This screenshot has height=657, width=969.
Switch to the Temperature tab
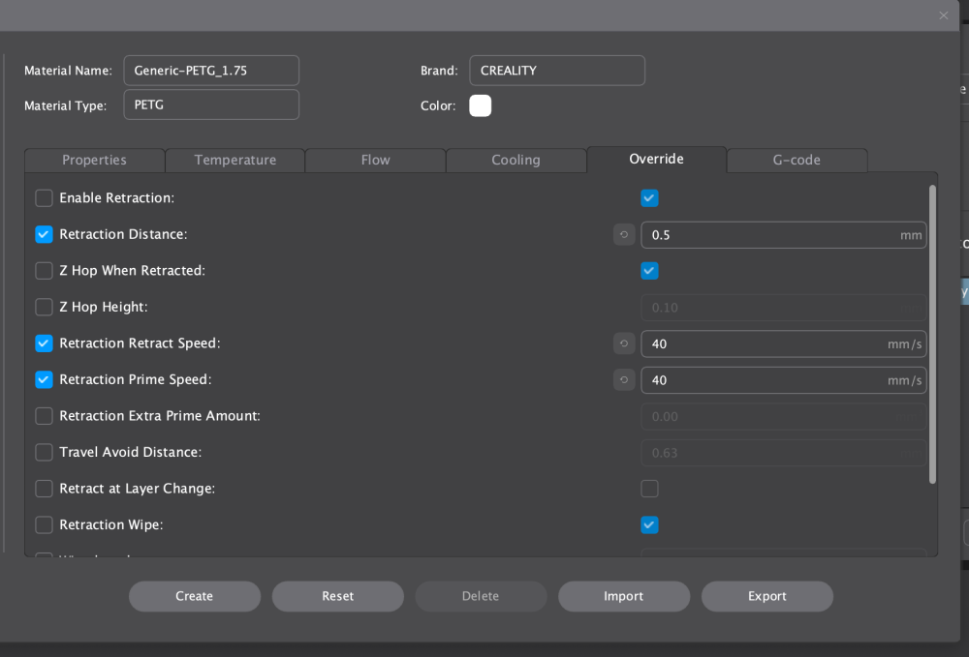click(235, 161)
